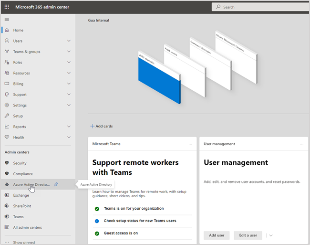Open All admin centers

pyautogui.click(x=27, y=227)
